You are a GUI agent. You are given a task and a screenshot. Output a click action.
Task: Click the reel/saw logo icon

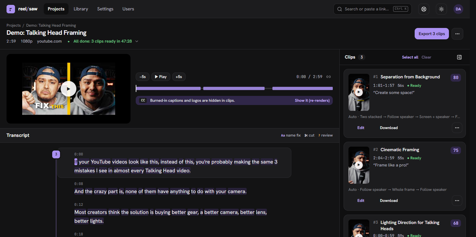(10, 9)
